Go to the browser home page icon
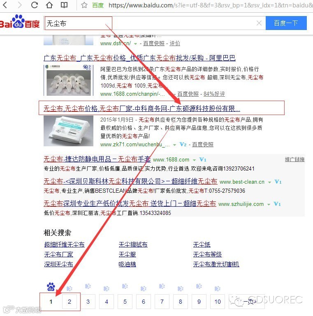 (49, 5)
